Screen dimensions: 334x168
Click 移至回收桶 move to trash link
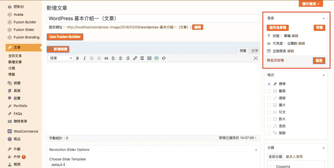tap(275, 60)
